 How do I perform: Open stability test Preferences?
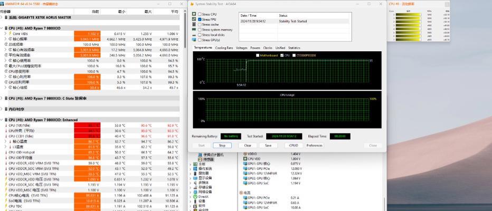315,146
